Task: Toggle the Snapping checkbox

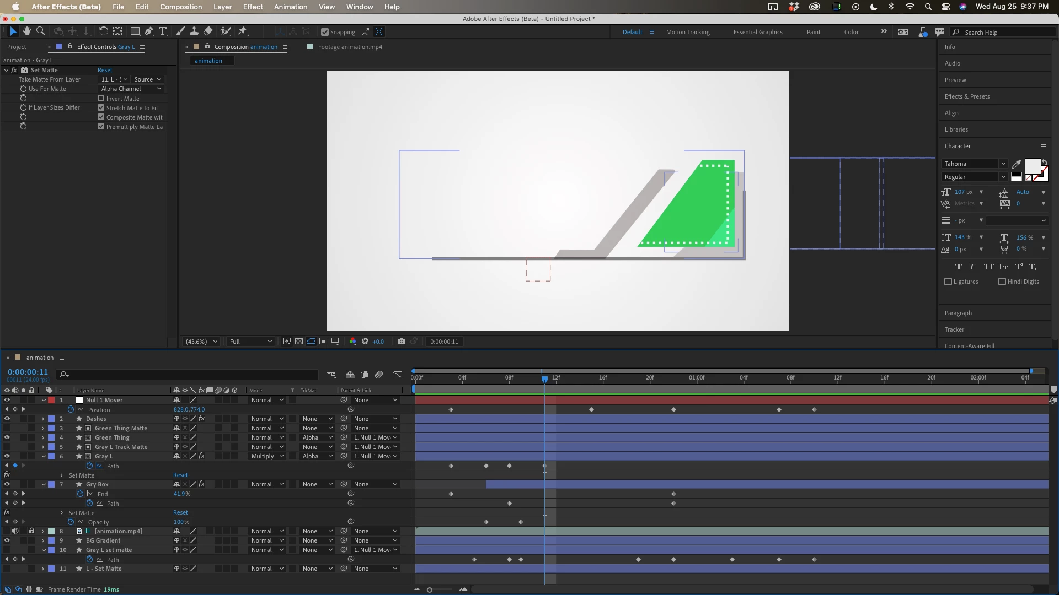Action: [x=325, y=32]
